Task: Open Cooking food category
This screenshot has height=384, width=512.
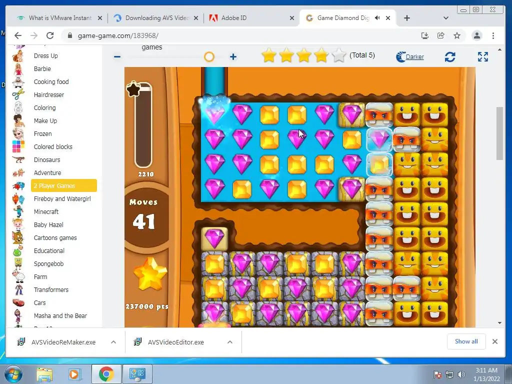Action: [x=51, y=82]
